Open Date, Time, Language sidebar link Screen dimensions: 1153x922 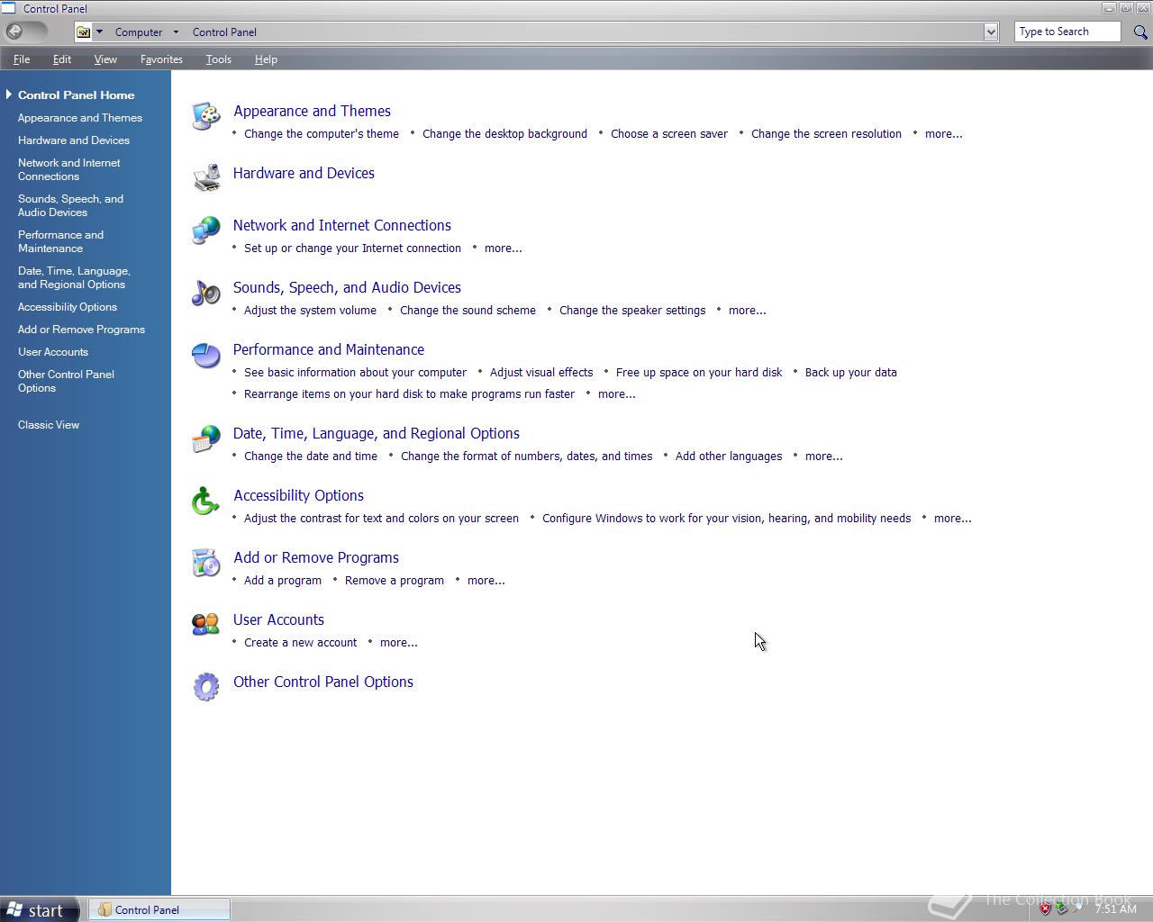[74, 277]
